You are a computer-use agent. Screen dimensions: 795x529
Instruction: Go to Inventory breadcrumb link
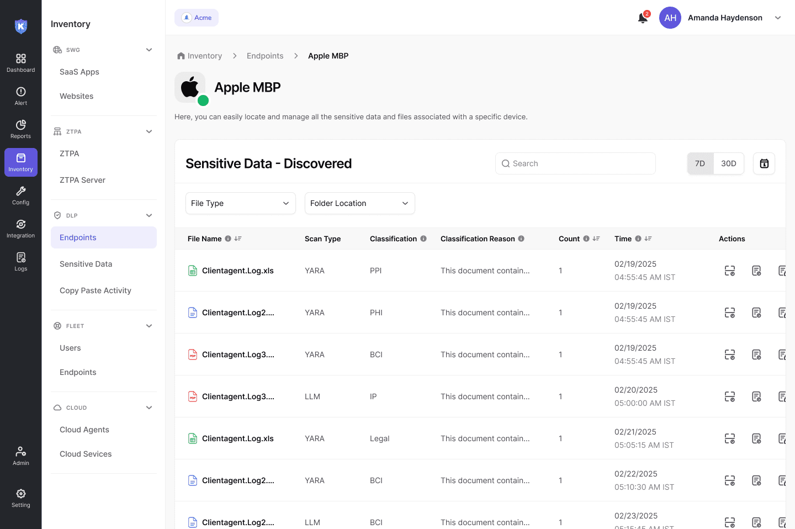[x=205, y=56]
